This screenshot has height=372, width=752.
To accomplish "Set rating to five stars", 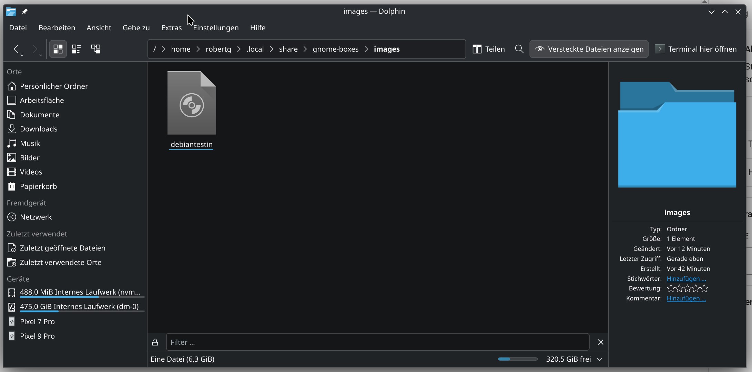I will [704, 288].
